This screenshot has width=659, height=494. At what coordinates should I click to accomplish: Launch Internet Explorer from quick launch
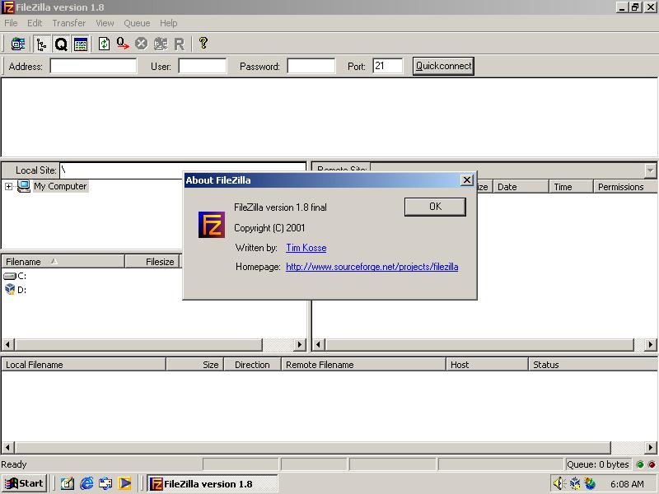point(86,483)
